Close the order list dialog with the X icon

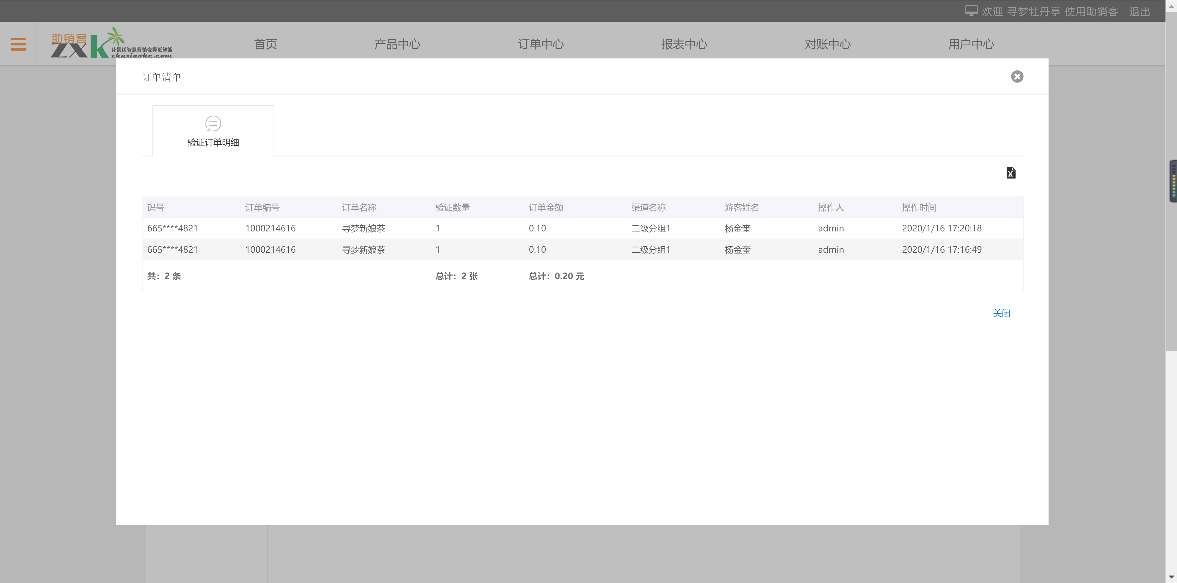click(x=1017, y=76)
